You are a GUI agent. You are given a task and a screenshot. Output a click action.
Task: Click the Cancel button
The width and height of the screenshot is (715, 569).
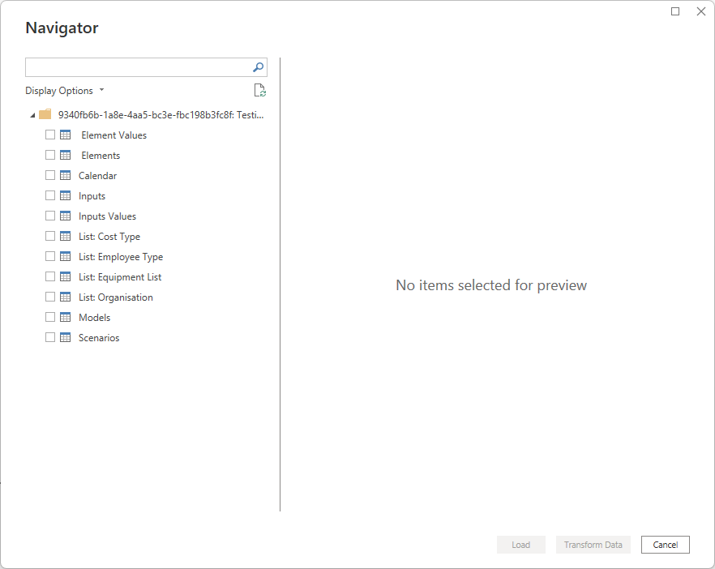click(666, 545)
